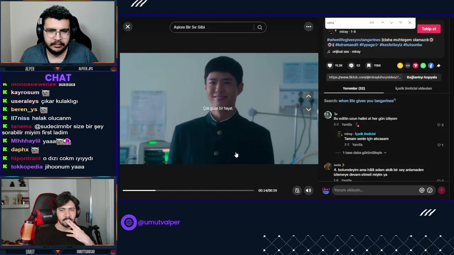Click username 'seda' in comments
Screen dimensions: 454x255
pos(337,165)
